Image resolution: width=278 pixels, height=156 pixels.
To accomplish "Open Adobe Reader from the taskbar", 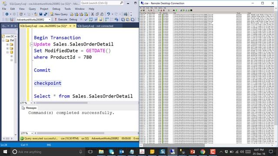I will pyautogui.click(x=142, y=152).
